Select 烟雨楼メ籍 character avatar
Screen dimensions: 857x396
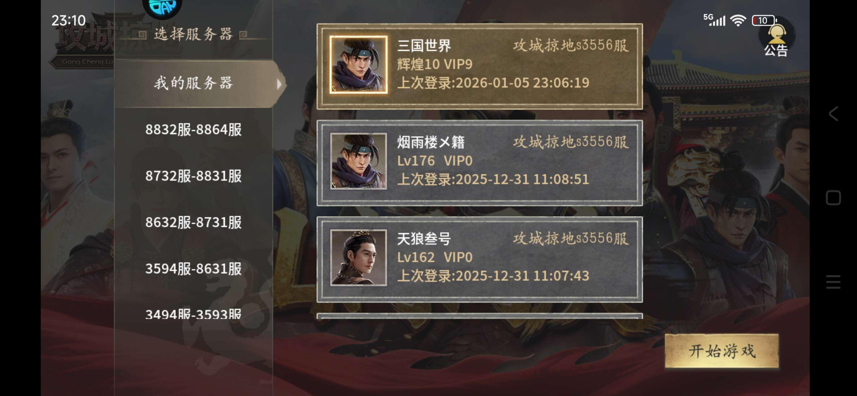coord(359,161)
